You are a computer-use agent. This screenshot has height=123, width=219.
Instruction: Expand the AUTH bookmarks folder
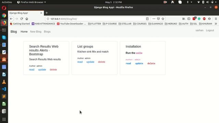[x=183, y=24]
